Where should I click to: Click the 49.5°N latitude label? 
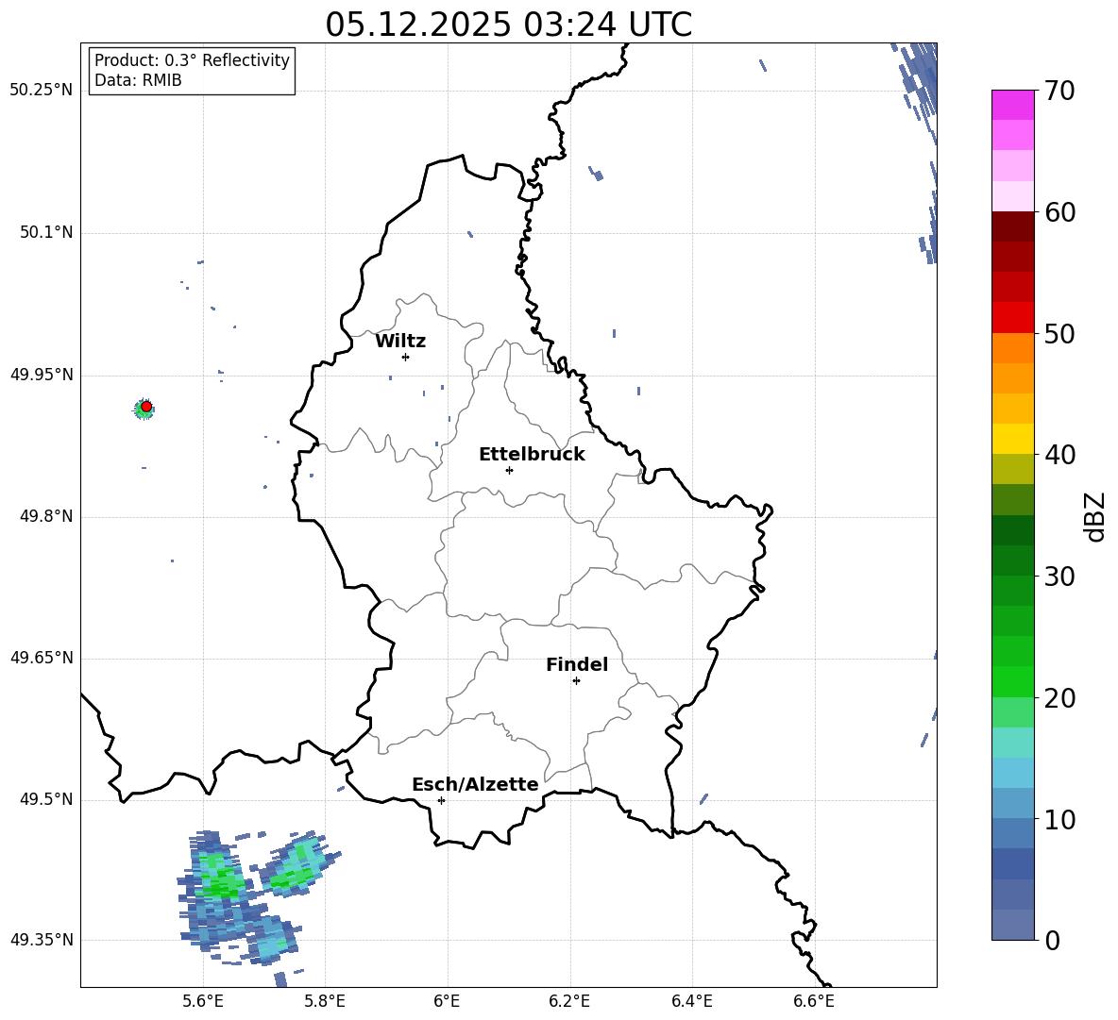(46, 799)
